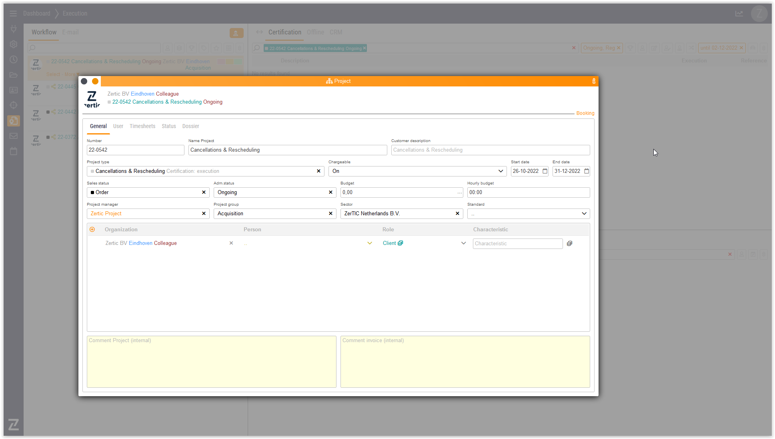Screen dimensions: 775x439
Task: Switch to the Timesheets tab
Action: point(142,126)
